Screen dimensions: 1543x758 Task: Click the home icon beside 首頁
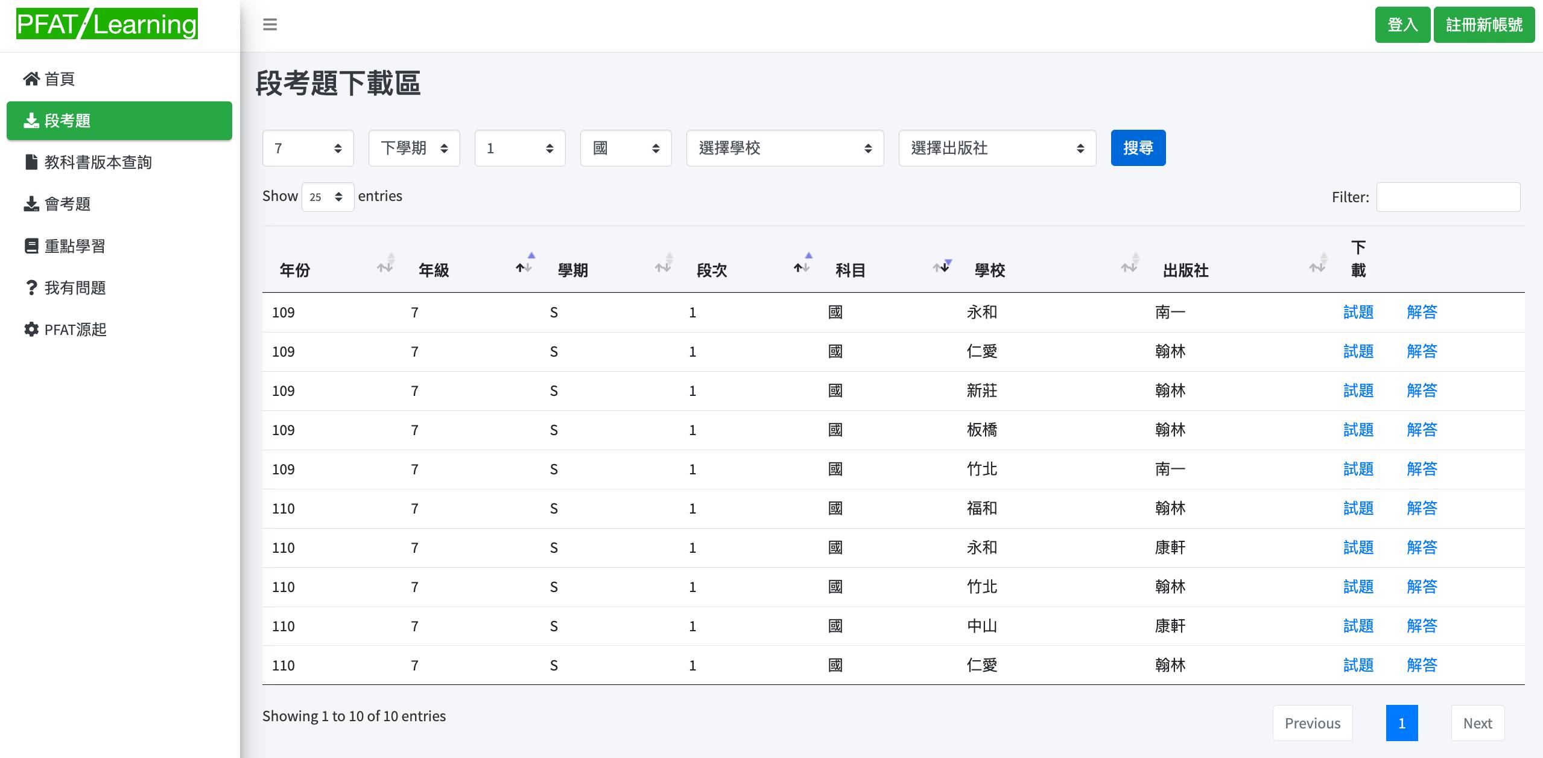(x=31, y=78)
